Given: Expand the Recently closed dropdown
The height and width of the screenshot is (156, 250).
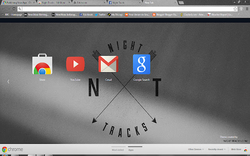Looking at the screenshot, I should pyautogui.click(x=217, y=149).
